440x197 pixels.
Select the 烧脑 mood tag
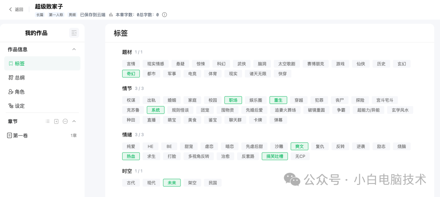(402, 146)
